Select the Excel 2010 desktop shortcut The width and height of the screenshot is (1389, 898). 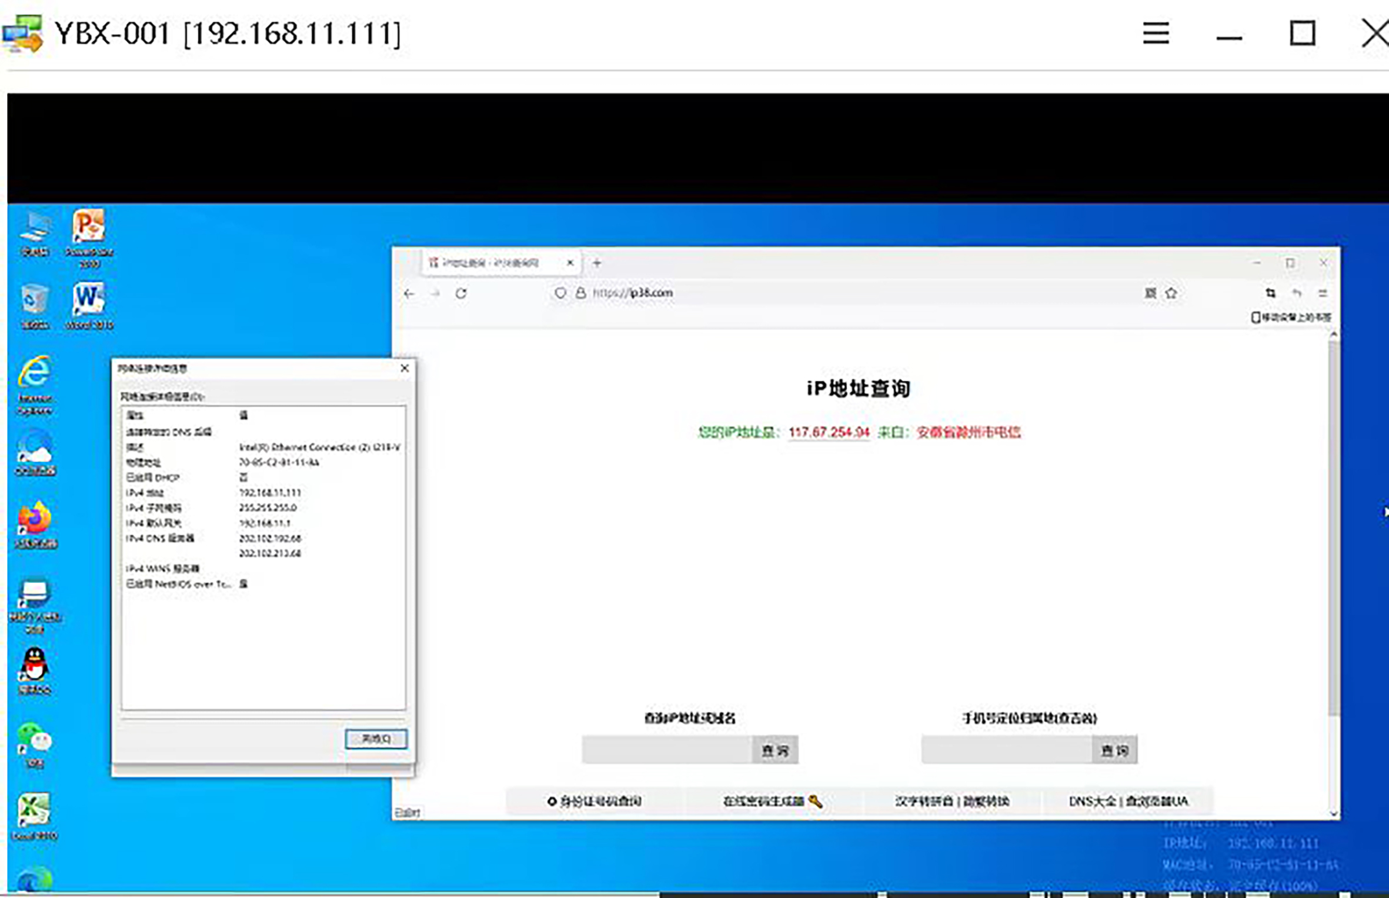point(35,816)
